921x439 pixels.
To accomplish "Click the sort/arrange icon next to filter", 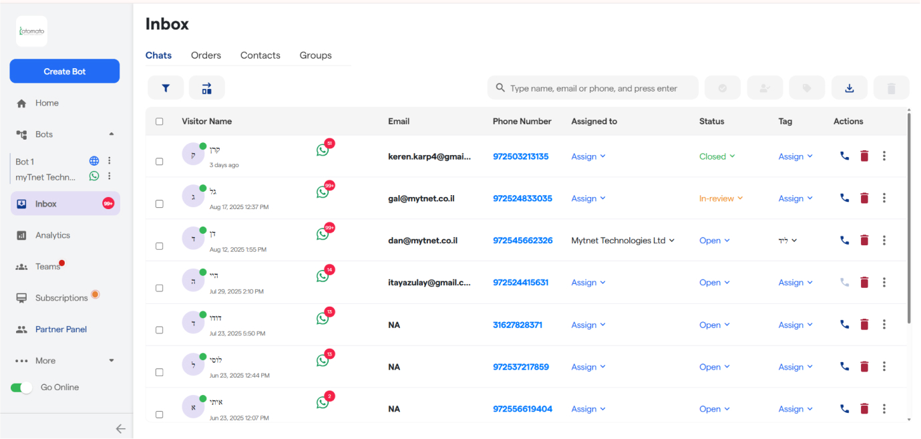I will pyautogui.click(x=207, y=88).
